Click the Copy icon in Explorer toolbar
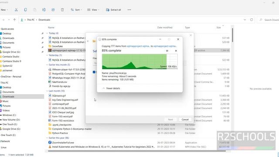 point(25,10)
